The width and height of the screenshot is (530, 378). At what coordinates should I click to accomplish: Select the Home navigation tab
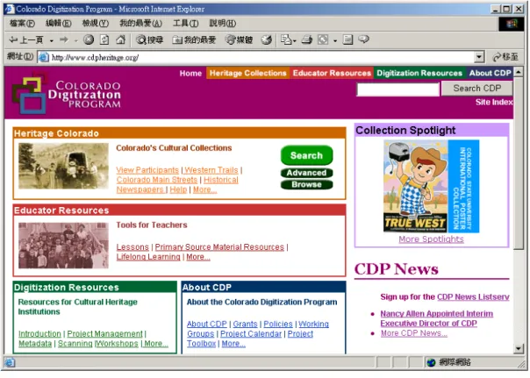(x=190, y=74)
